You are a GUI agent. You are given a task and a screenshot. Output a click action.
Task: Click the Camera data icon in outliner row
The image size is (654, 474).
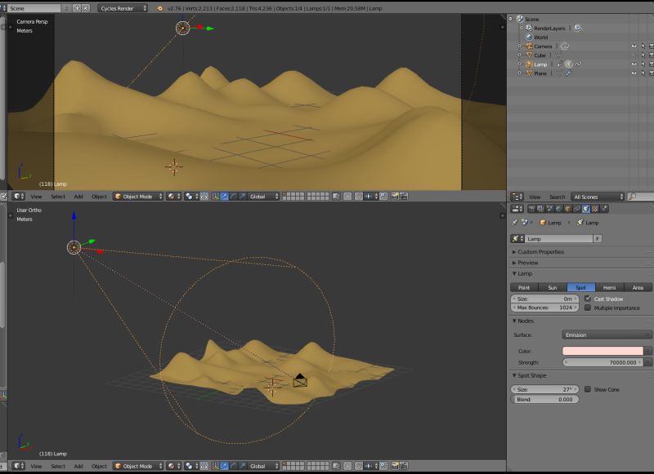pyautogui.click(x=565, y=47)
